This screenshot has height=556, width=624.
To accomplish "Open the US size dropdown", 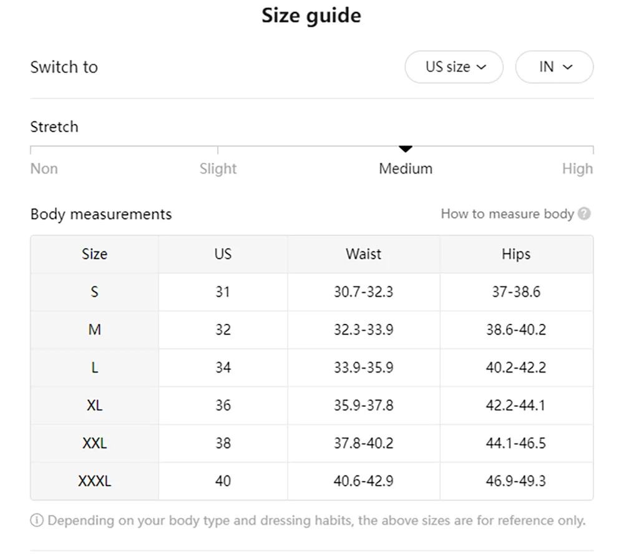I will click(454, 67).
